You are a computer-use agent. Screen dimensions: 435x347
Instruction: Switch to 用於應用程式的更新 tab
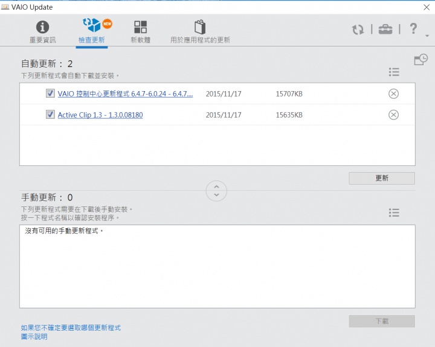[x=200, y=32]
